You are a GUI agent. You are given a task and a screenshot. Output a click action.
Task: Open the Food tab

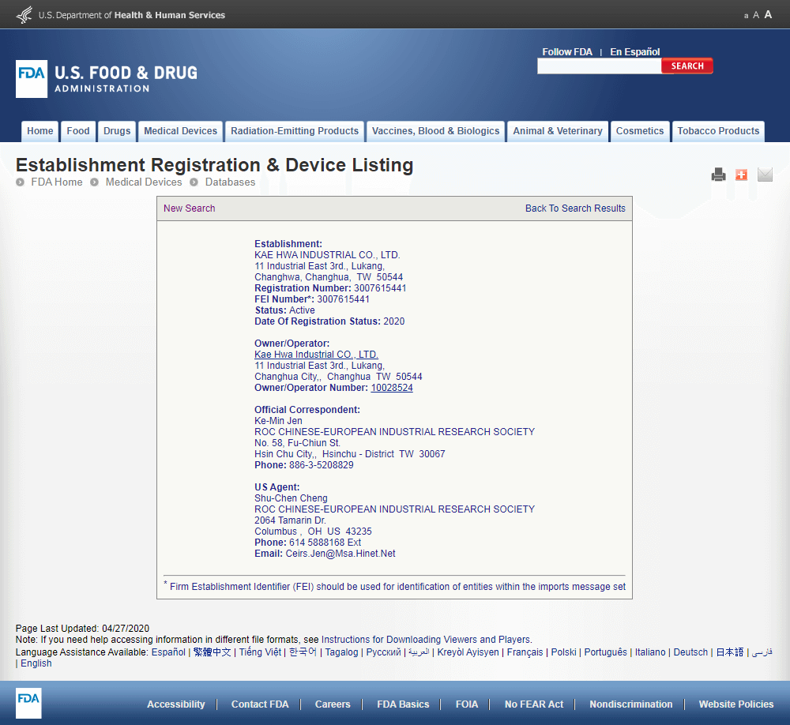click(78, 131)
